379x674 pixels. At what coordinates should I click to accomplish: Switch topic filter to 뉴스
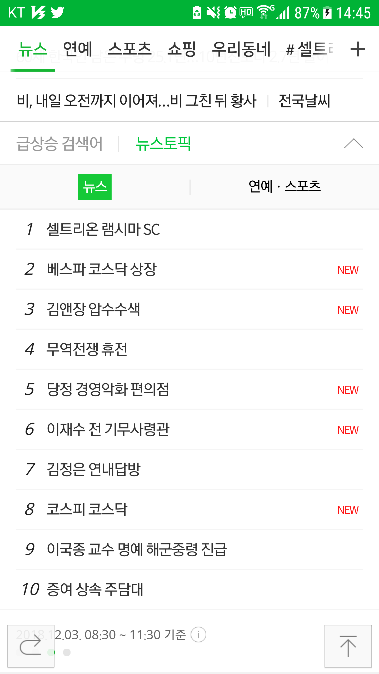coord(95,187)
